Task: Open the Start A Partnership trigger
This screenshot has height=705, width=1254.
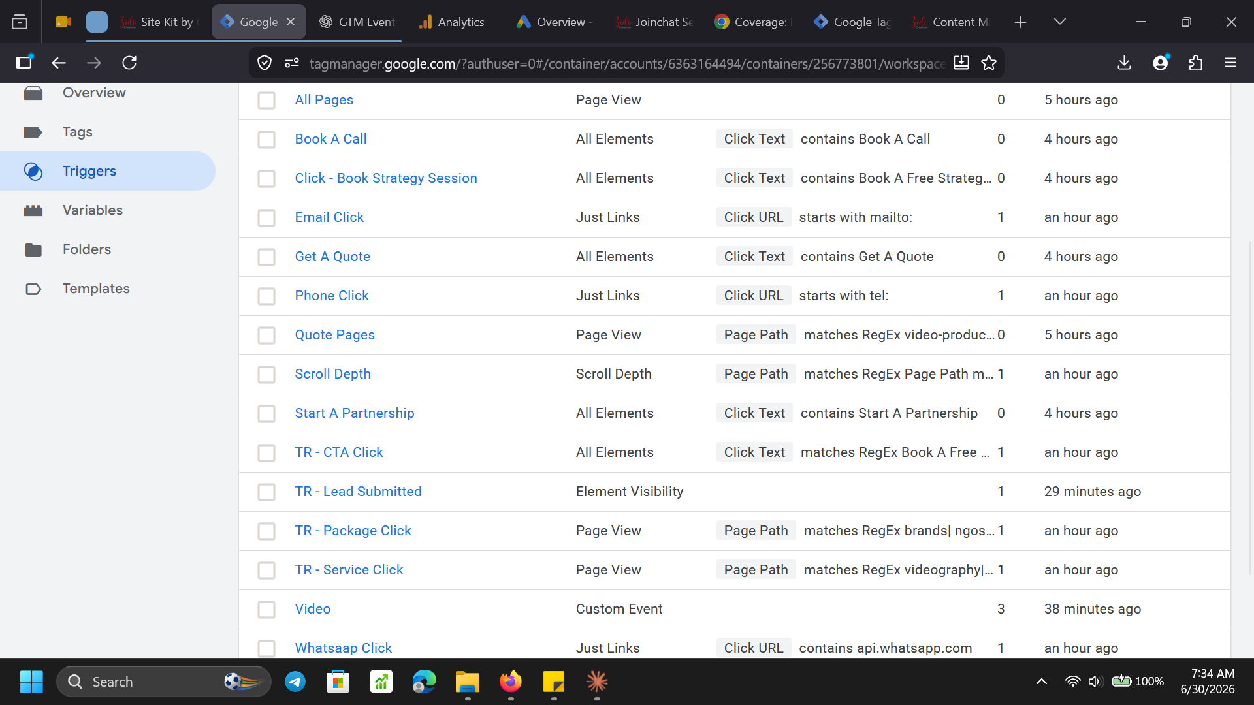Action: (x=355, y=413)
